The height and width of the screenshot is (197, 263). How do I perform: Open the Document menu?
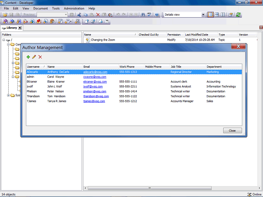pyautogui.click(x=40, y=8)
